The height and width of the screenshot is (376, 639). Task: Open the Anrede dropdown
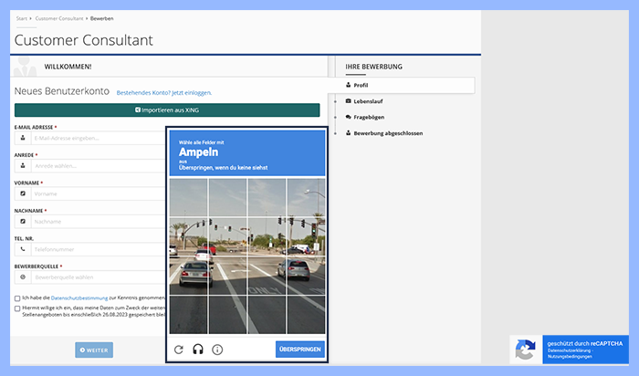point(96,166)
